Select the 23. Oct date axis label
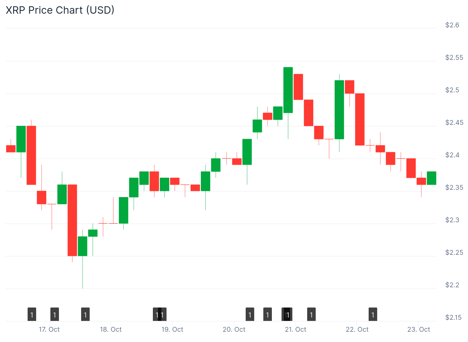 coord(418,329)
